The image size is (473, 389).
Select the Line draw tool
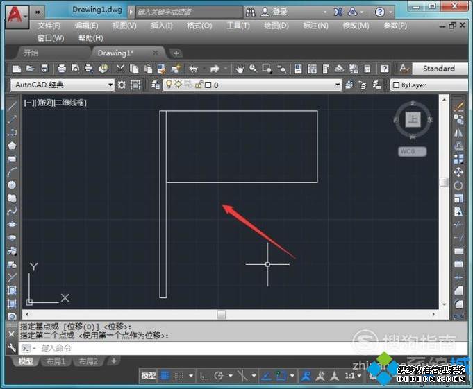point(12,106)
